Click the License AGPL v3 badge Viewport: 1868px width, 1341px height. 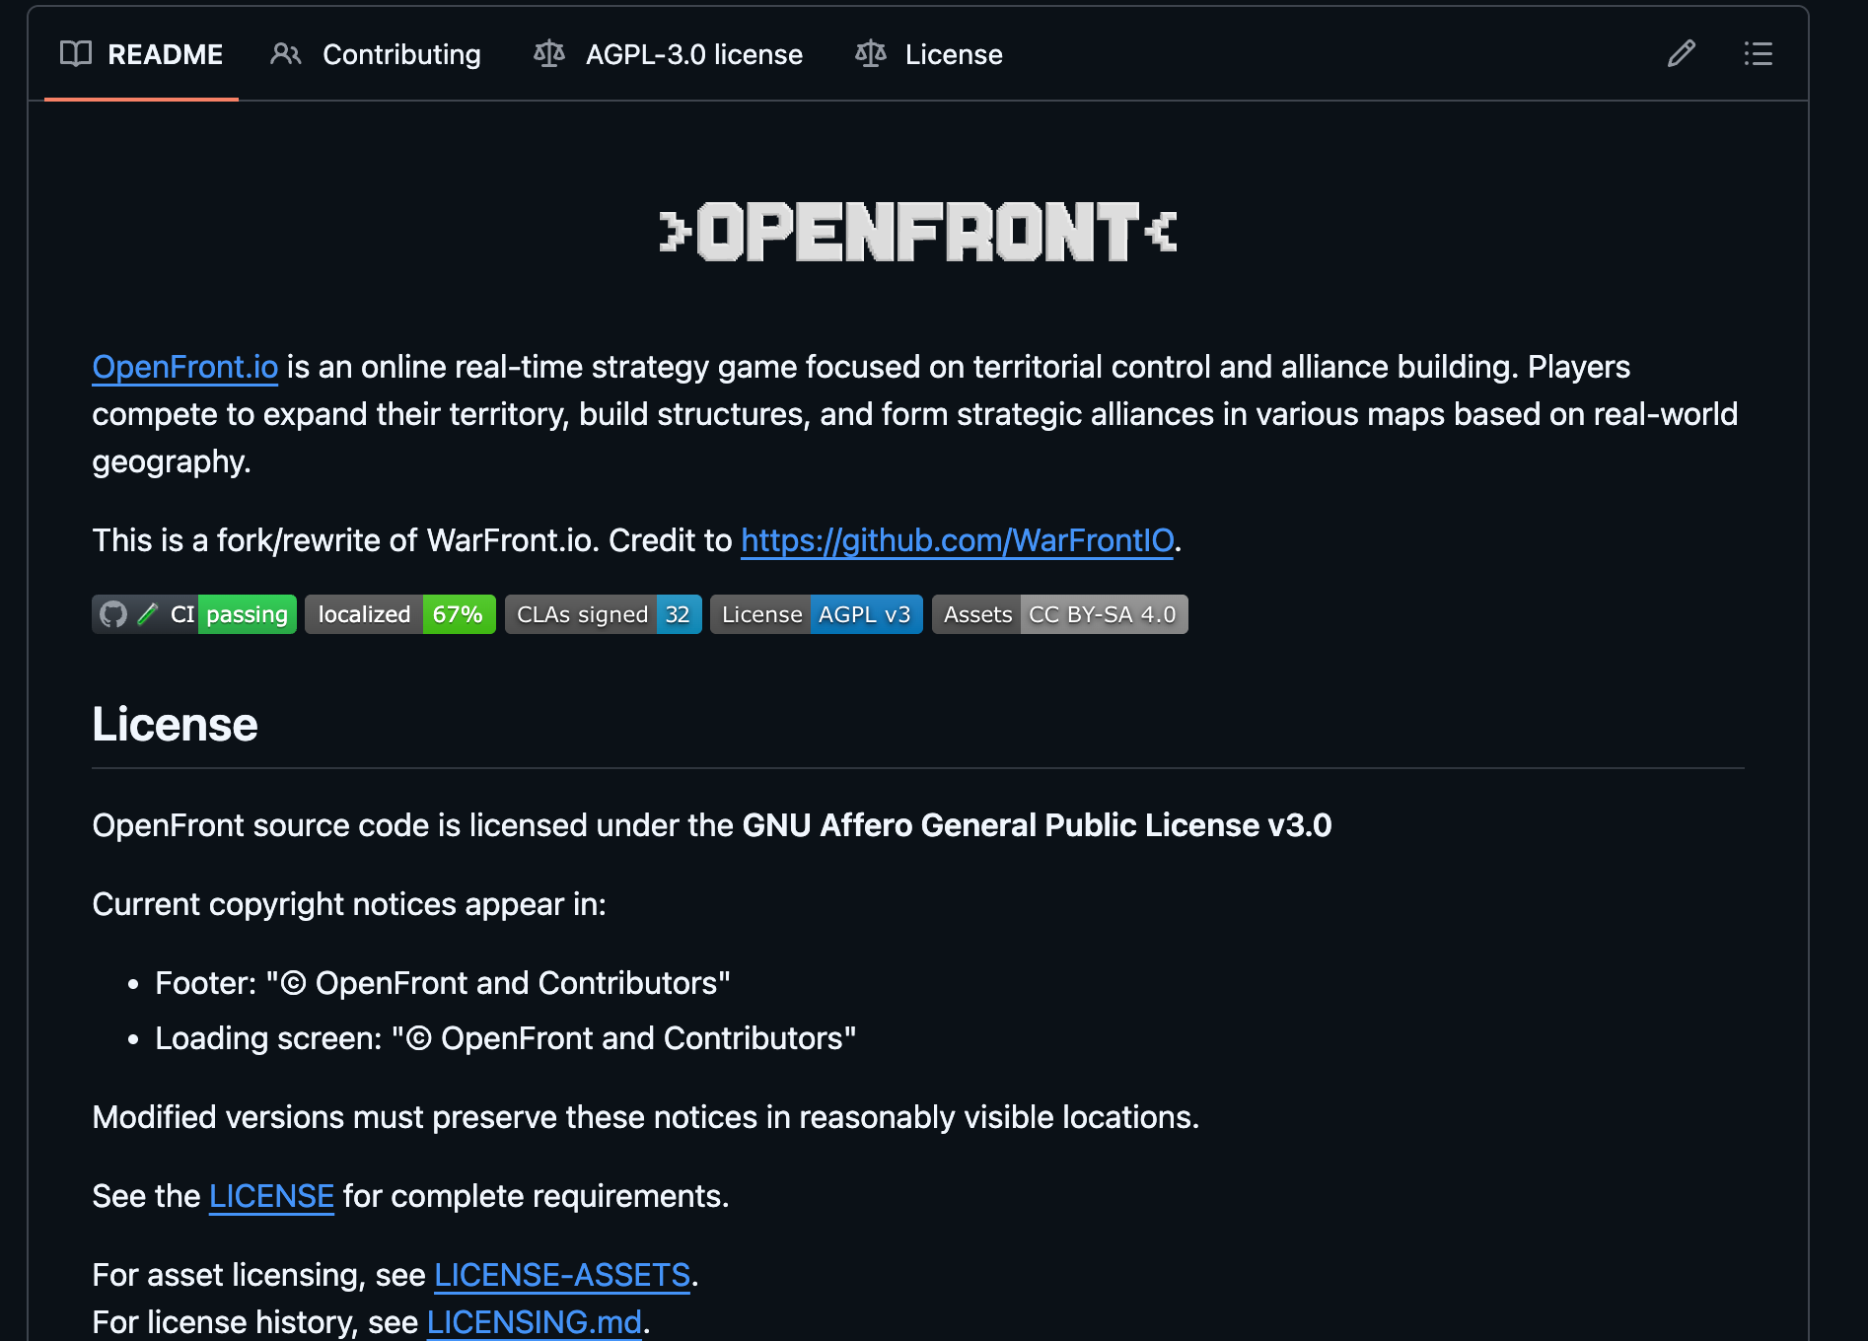tap(817, 614)
